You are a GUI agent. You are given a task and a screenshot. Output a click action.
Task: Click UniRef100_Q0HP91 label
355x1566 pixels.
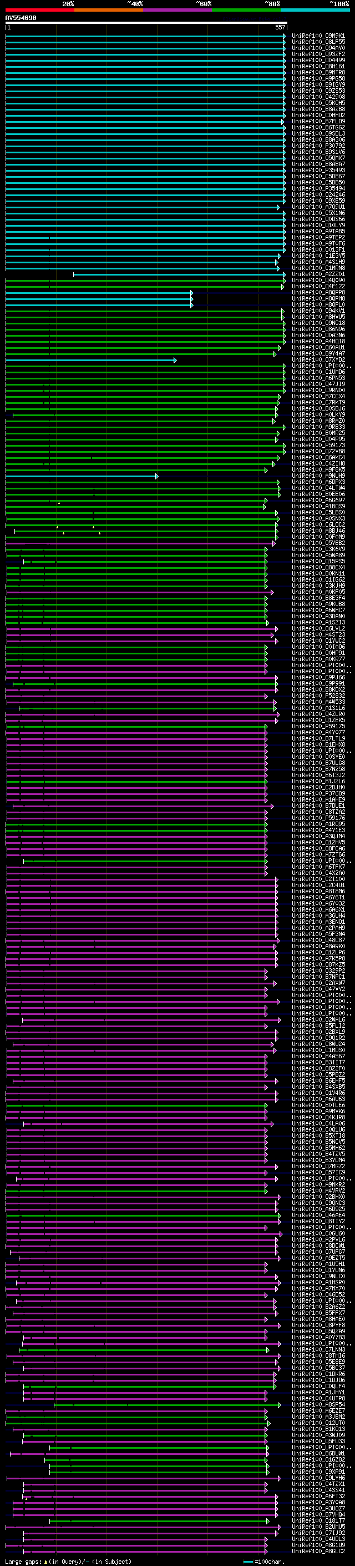pos(318,653)
